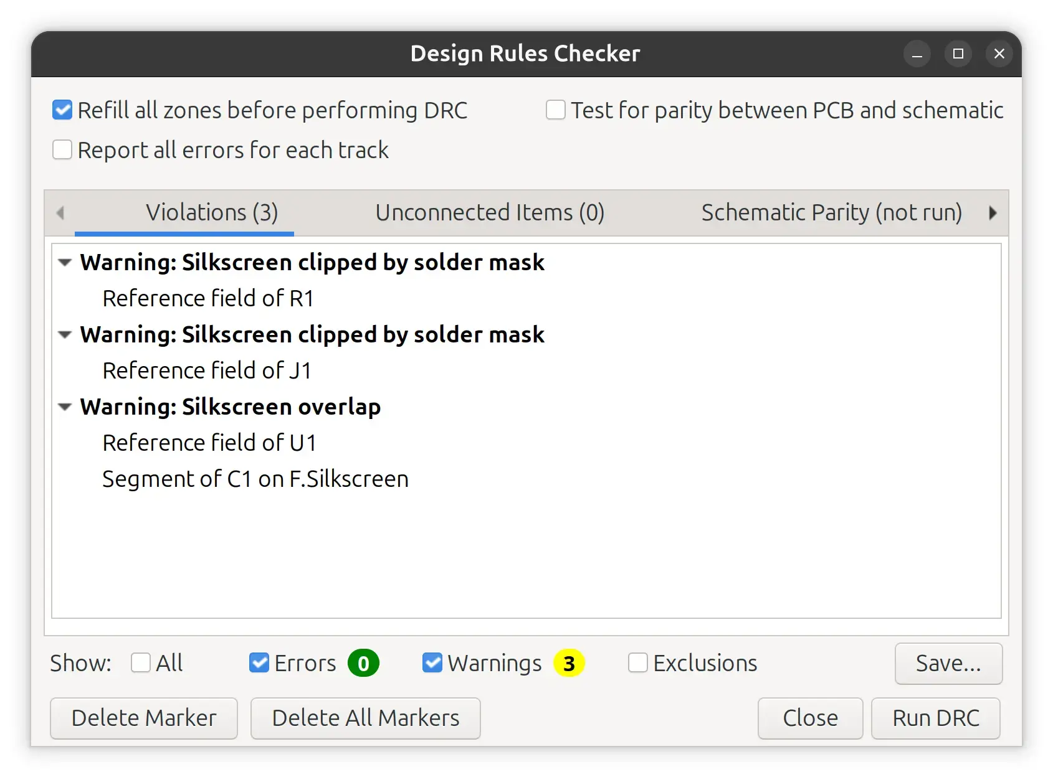Open the Schematic Parity tab

click(x=831, y=213)
